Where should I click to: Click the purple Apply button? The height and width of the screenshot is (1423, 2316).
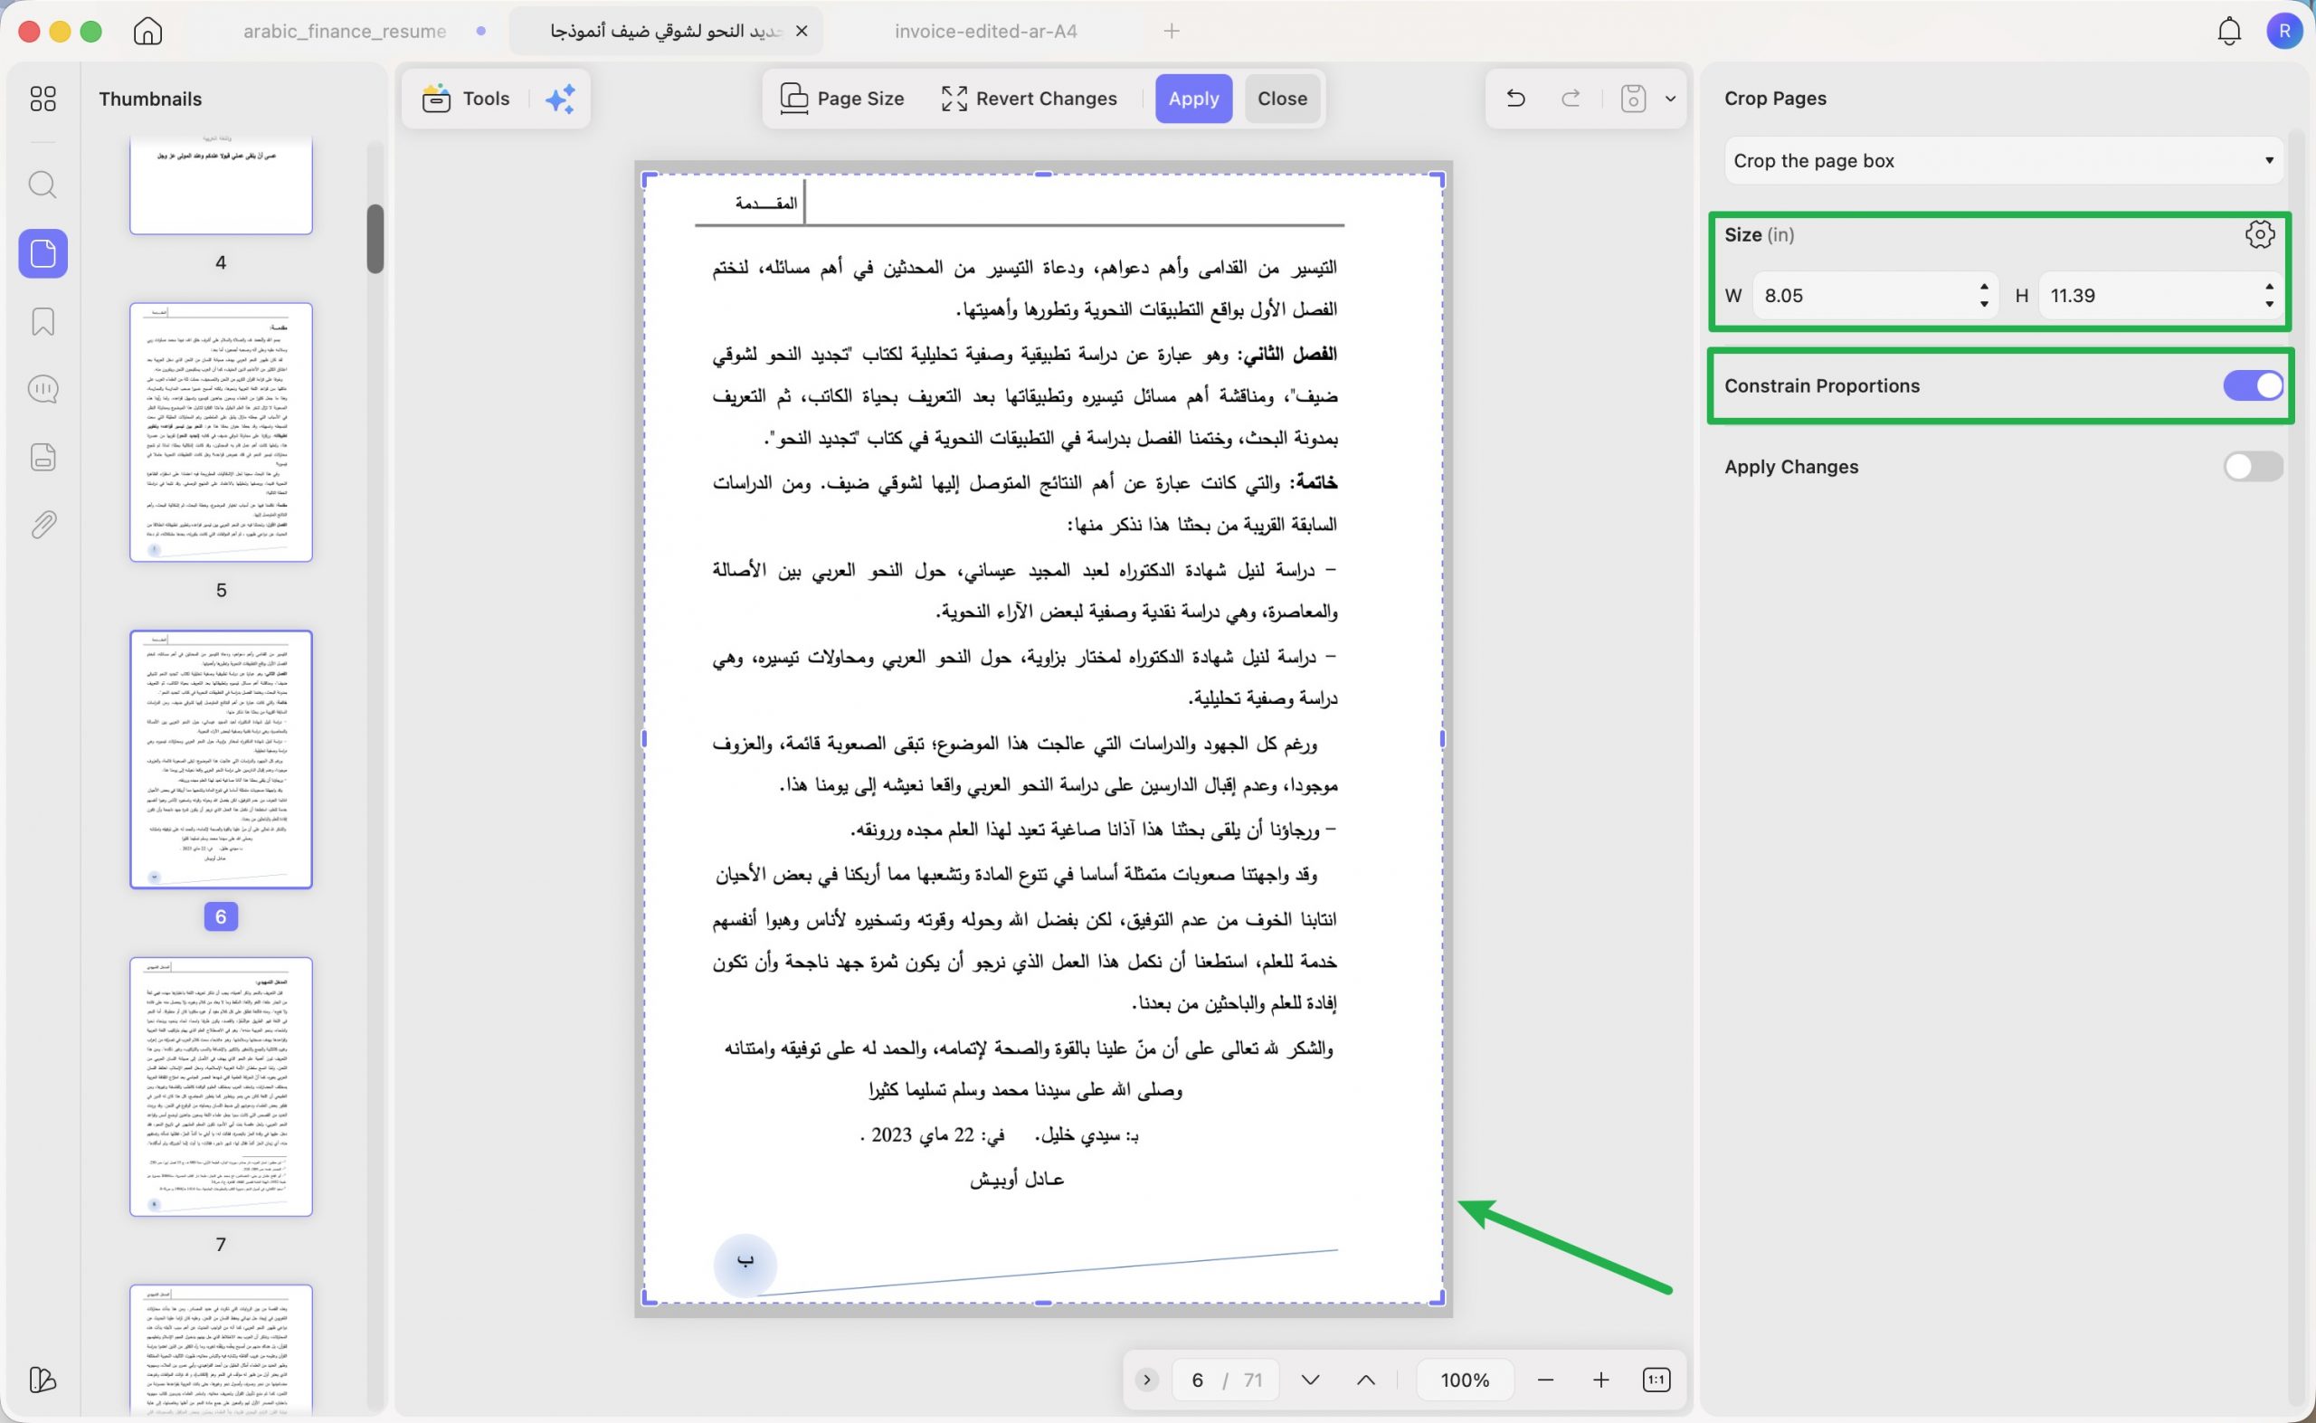pos(1193,99)
